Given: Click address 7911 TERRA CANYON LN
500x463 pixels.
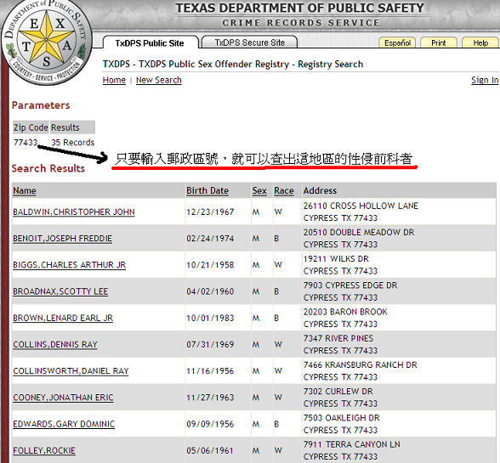Looking at the screenshot, I should pyautogui.click(x=352, y=444).
